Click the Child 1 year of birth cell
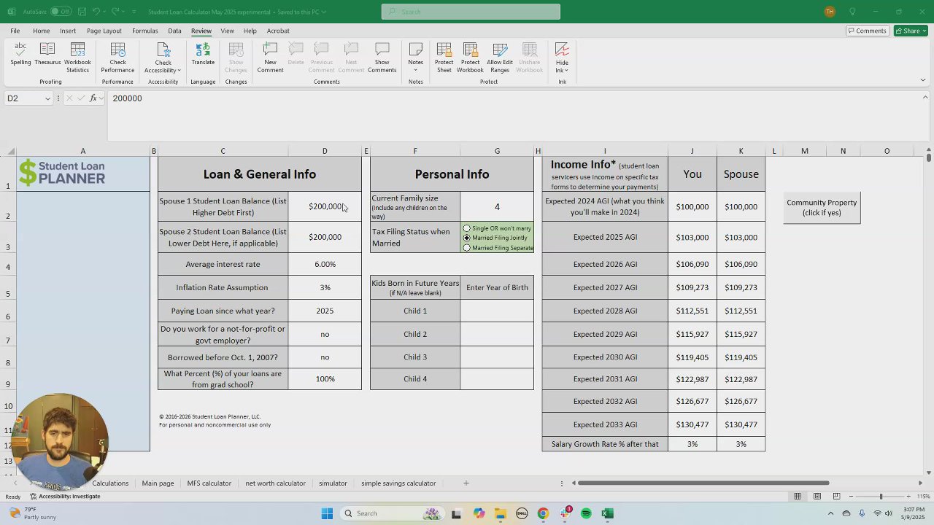 (x=497, y=311)
